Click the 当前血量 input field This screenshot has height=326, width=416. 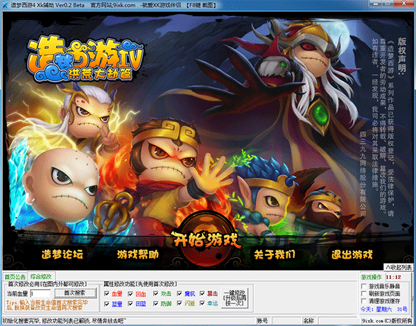(x=40, y=293)
